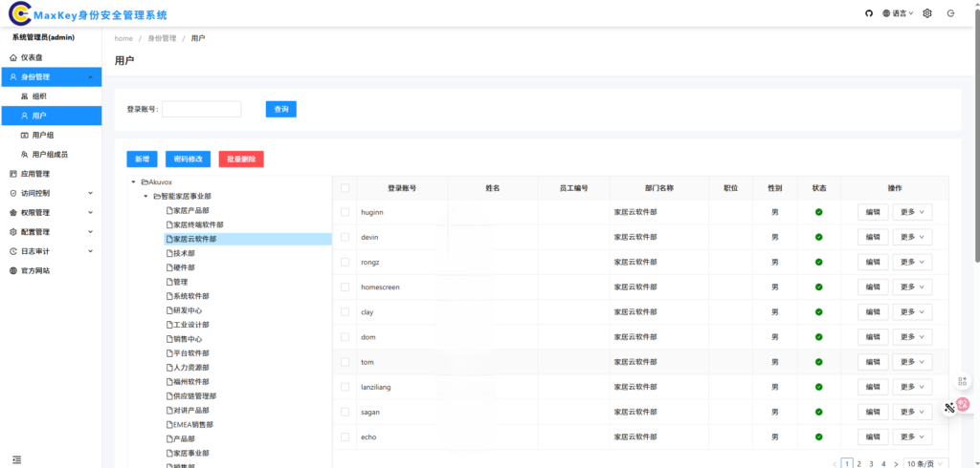The width and height of the screenshot is (980, 468).
Task: Click the QR code floating icon
Action: pos(964,382)
